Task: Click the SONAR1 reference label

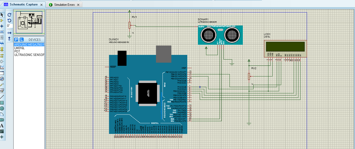Action: pos(203,20)
